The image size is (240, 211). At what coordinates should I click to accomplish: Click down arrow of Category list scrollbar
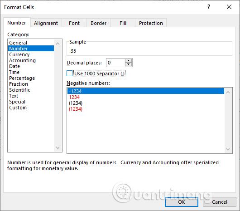click(58, 147)
